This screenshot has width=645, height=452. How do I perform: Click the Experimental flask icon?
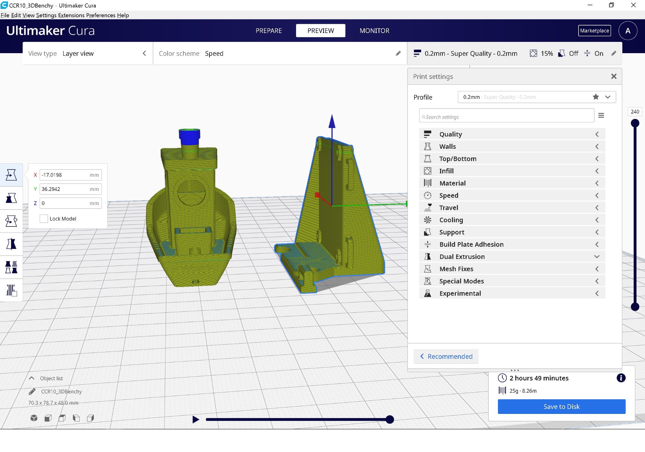click(x=427, y=293)
